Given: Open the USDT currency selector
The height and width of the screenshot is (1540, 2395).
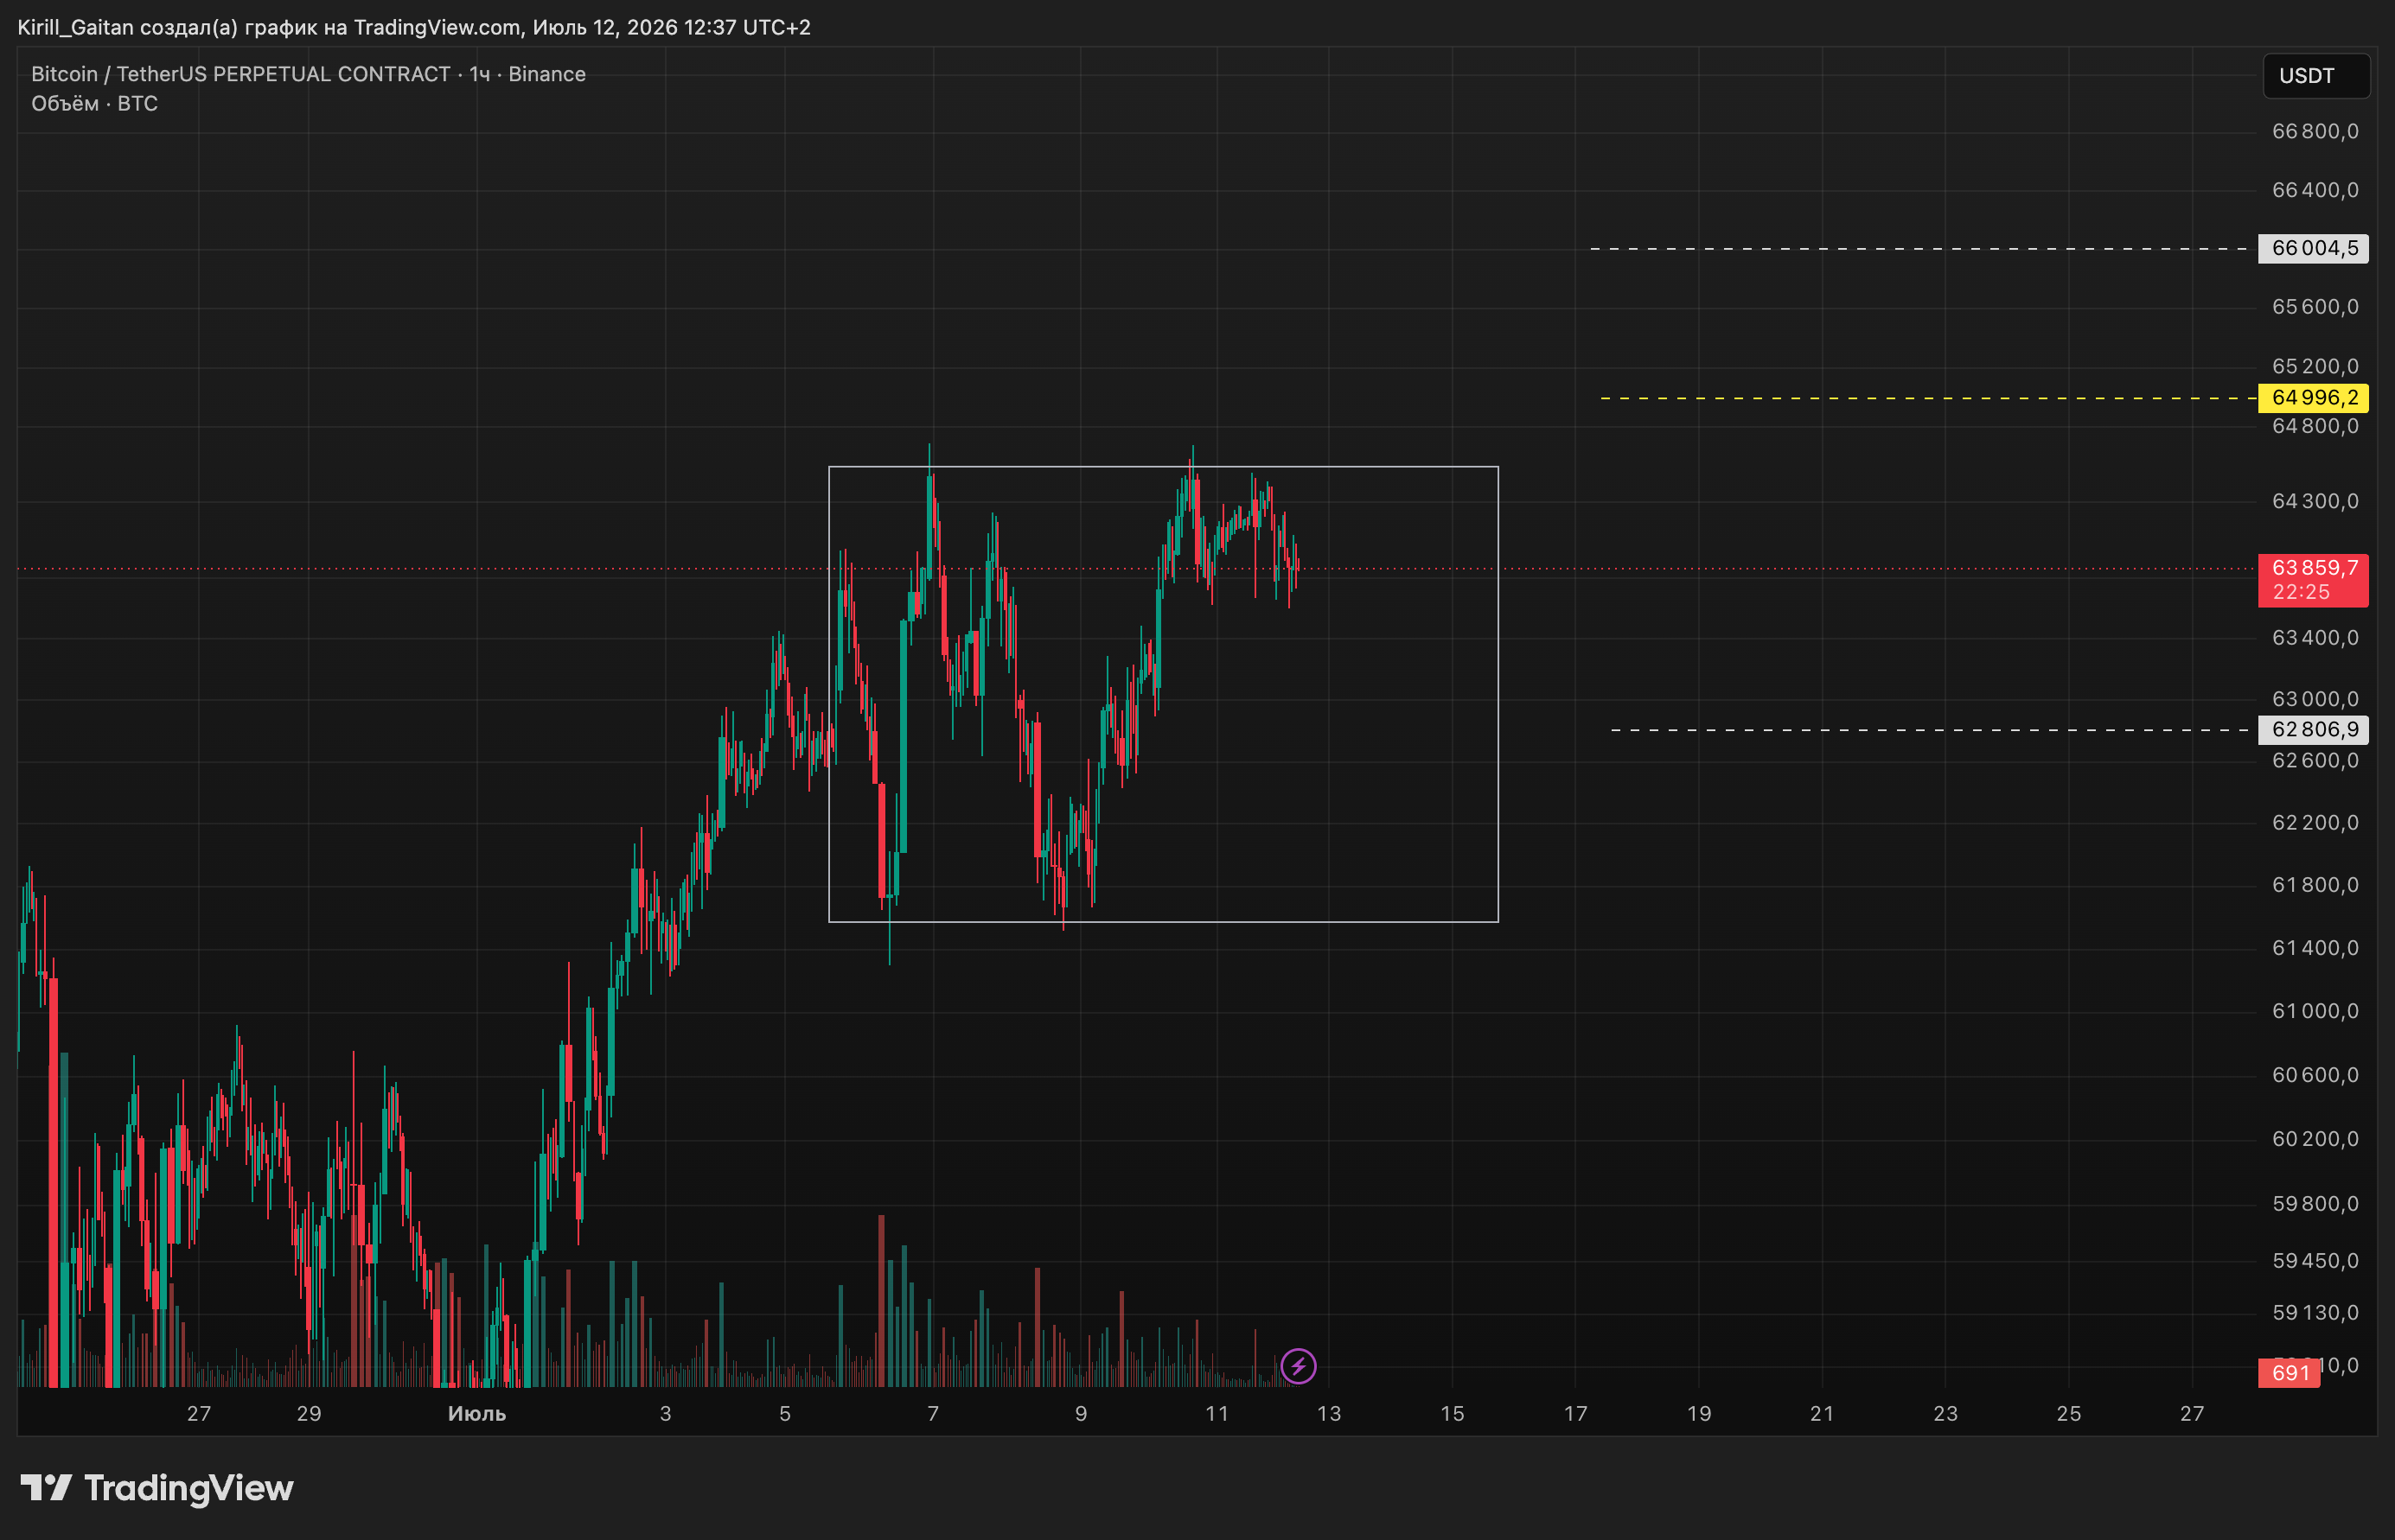Looking at the screenshot, I should coord(2316,76).
